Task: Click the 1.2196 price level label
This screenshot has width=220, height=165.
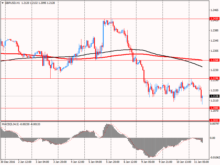Action: pos(214,78)
